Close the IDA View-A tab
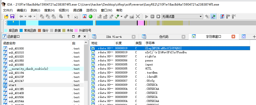Screen dimensions: 256x105 click(134, 37)
